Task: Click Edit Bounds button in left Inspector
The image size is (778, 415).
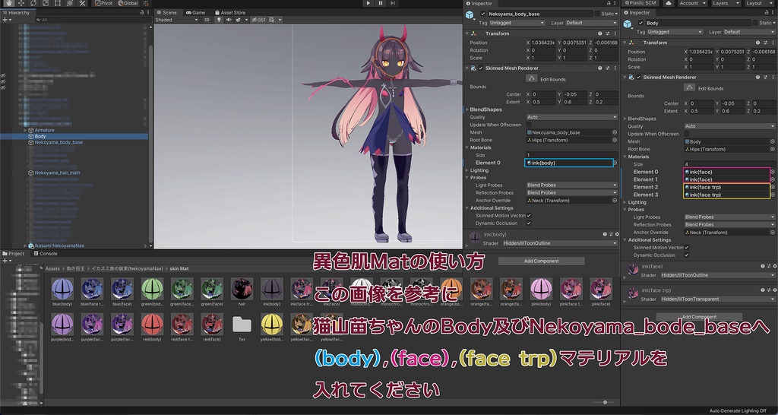Action: [x=531, y=78]
